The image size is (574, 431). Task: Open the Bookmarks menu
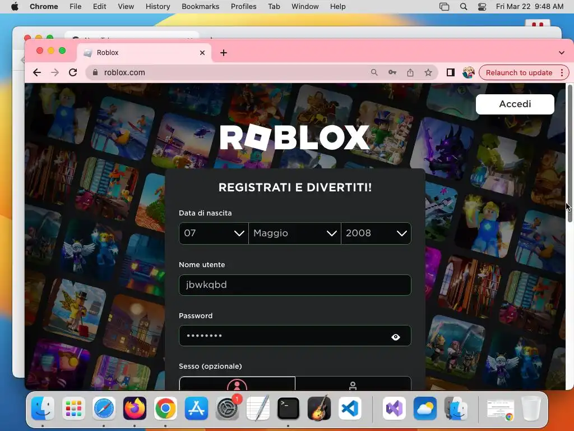pyautogui.click(x=200, y=7)
